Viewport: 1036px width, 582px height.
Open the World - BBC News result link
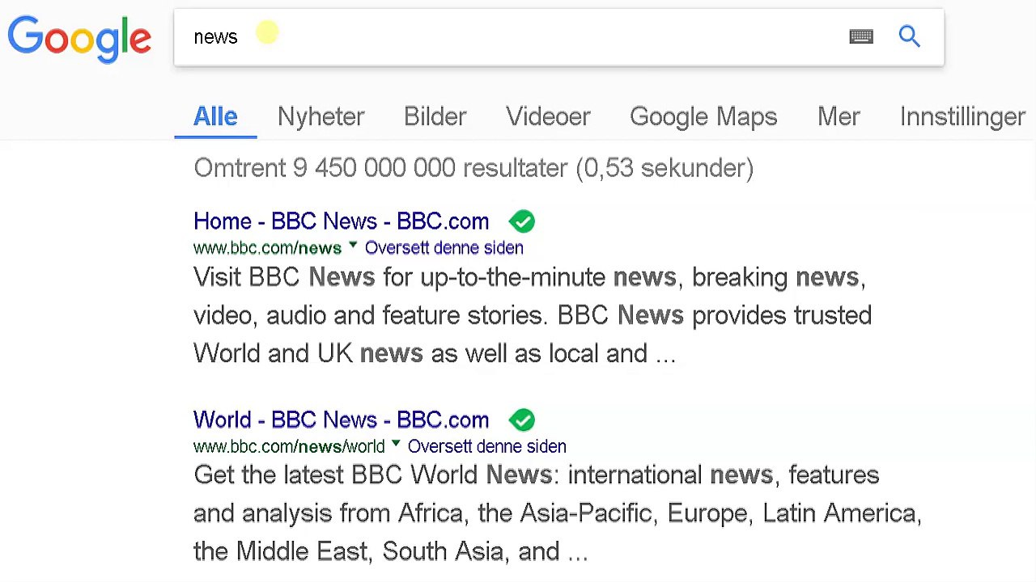coord(341,420)
